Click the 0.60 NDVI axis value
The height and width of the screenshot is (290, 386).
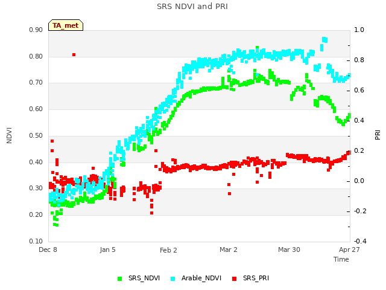tap(36, 109)
